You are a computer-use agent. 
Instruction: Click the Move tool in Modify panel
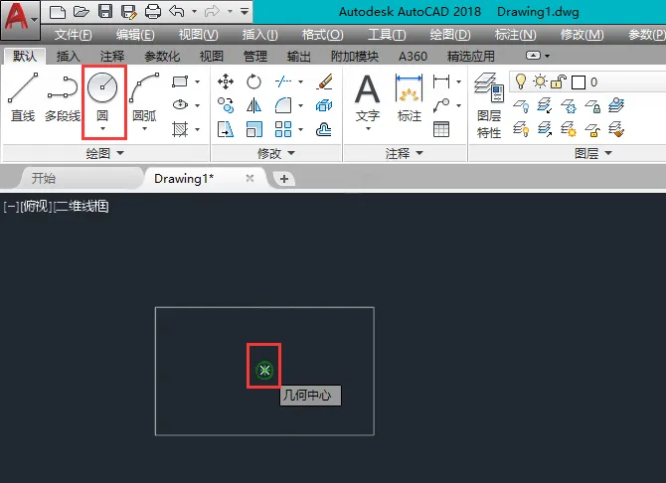click(226, 81)
